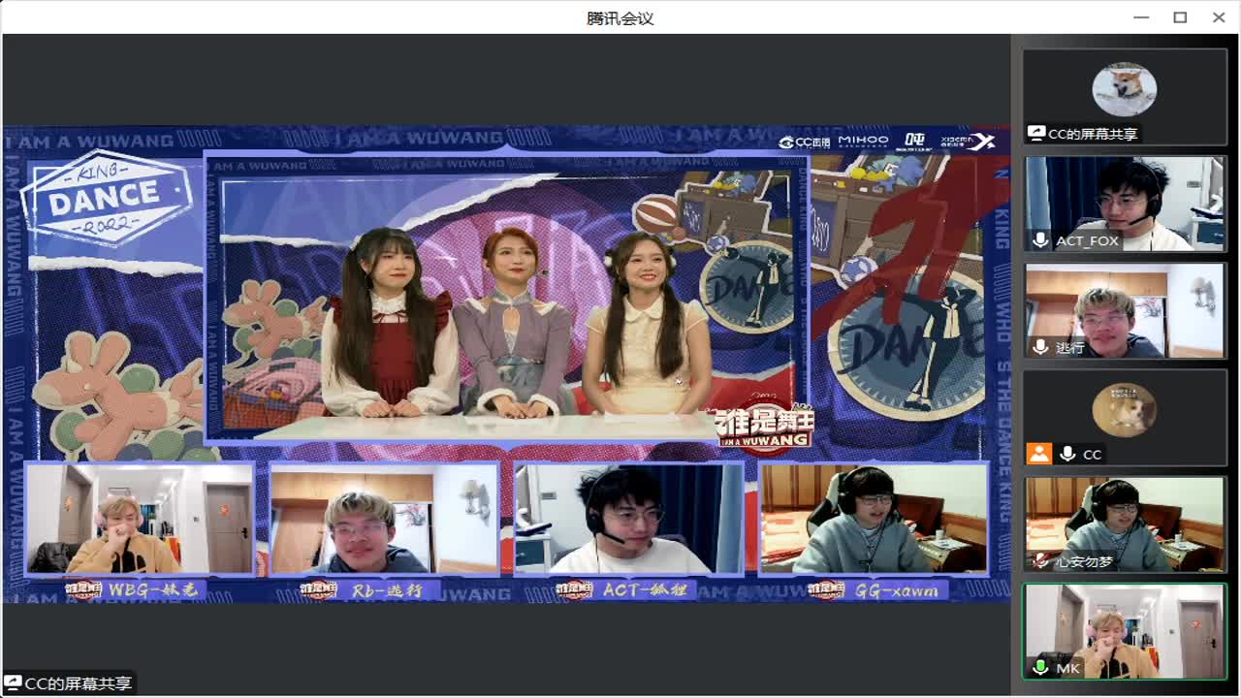Select the round avatar above CC's name
The image size is (1241, 698).
(1125, 410)
